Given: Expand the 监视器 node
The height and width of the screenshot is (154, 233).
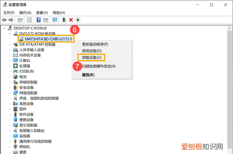Looking at the screenshot, I should pyautogui.click(x=10, y=136).
